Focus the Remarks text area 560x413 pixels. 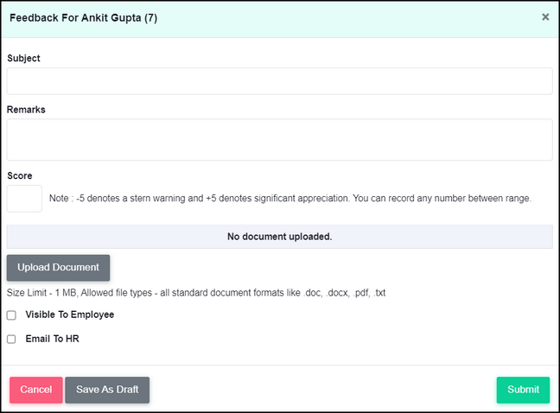[x=280, y=140]
